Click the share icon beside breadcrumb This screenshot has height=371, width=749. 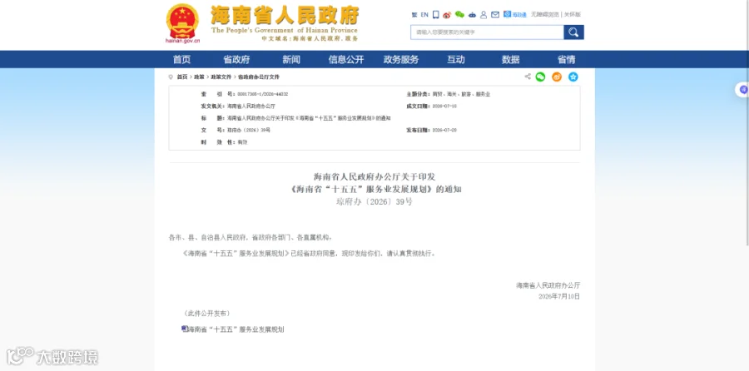click(x=528, y=77)
